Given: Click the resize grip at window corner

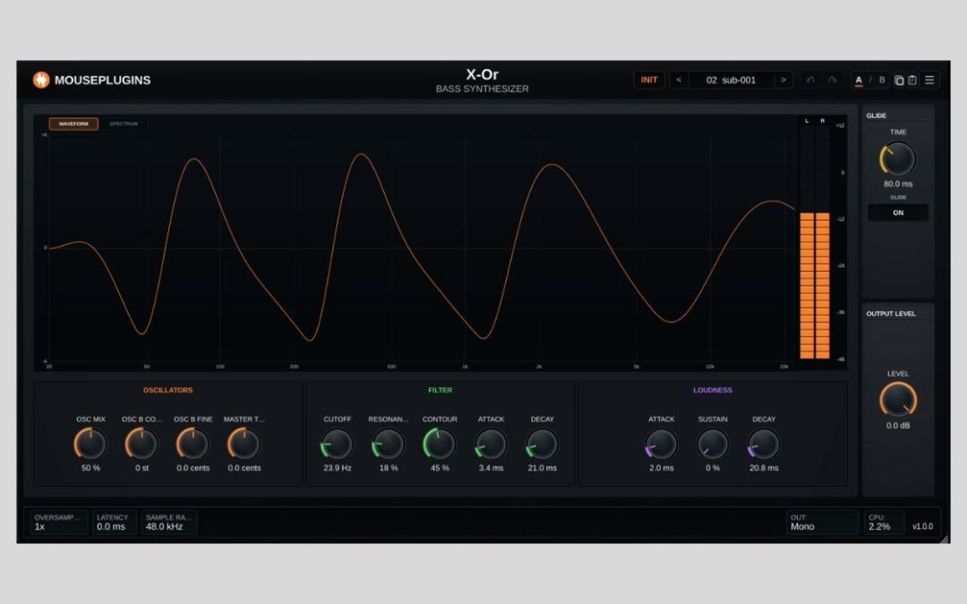Looking at the screenshot, I should pyautogui.click(x=945, y=538).
